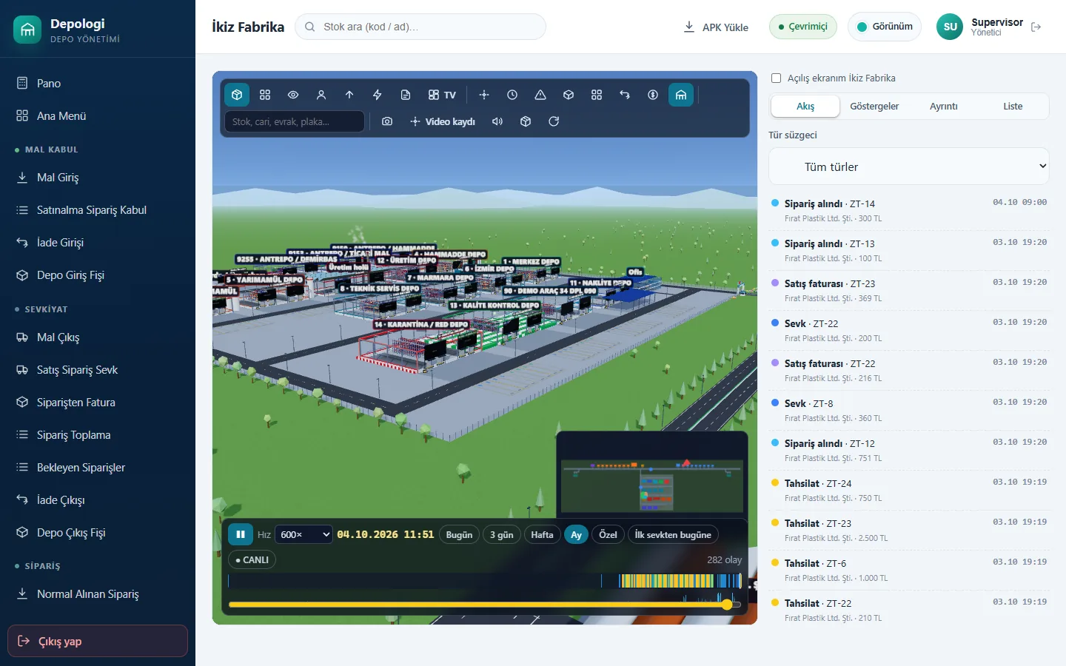Open the Görünüm appearance button
The image size is (1066, 666).
click(x=885, y=27)
